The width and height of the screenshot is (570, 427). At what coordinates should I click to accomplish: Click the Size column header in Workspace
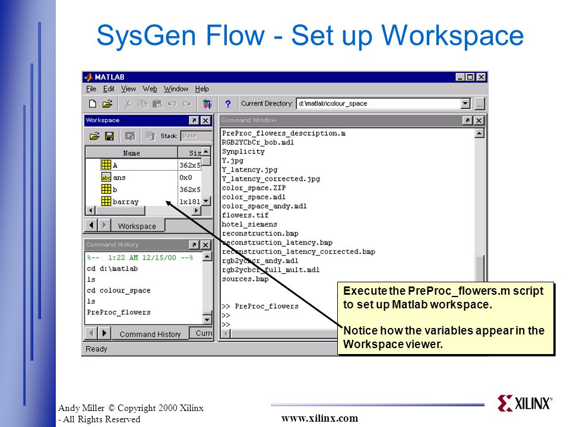pyautogui.click(x=190, y=153)
